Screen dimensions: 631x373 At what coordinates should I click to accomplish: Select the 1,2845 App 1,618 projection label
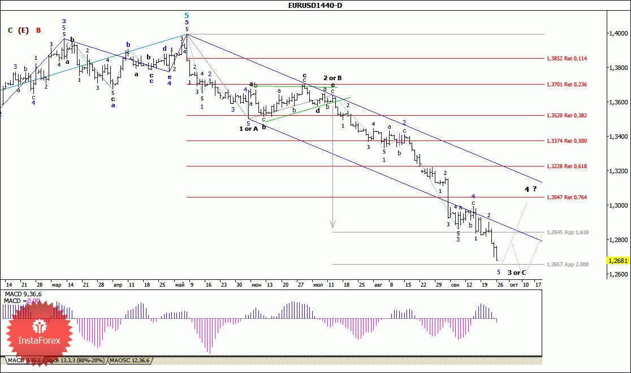pyautogui.click(x=568, y=232)
